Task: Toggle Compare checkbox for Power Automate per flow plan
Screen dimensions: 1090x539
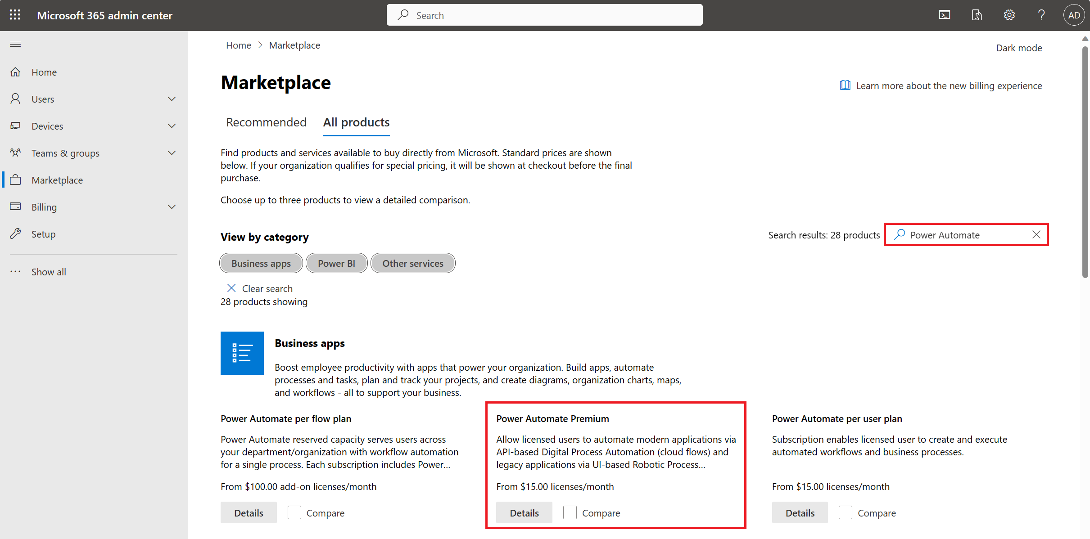Action: point(294,512)
